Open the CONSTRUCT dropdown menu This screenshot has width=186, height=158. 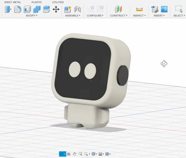tap(119, 16)
